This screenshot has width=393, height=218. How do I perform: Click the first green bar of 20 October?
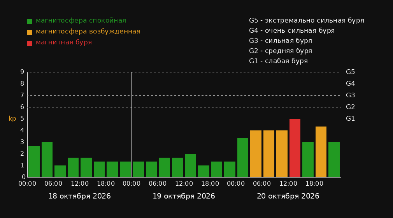coord(243,158)
